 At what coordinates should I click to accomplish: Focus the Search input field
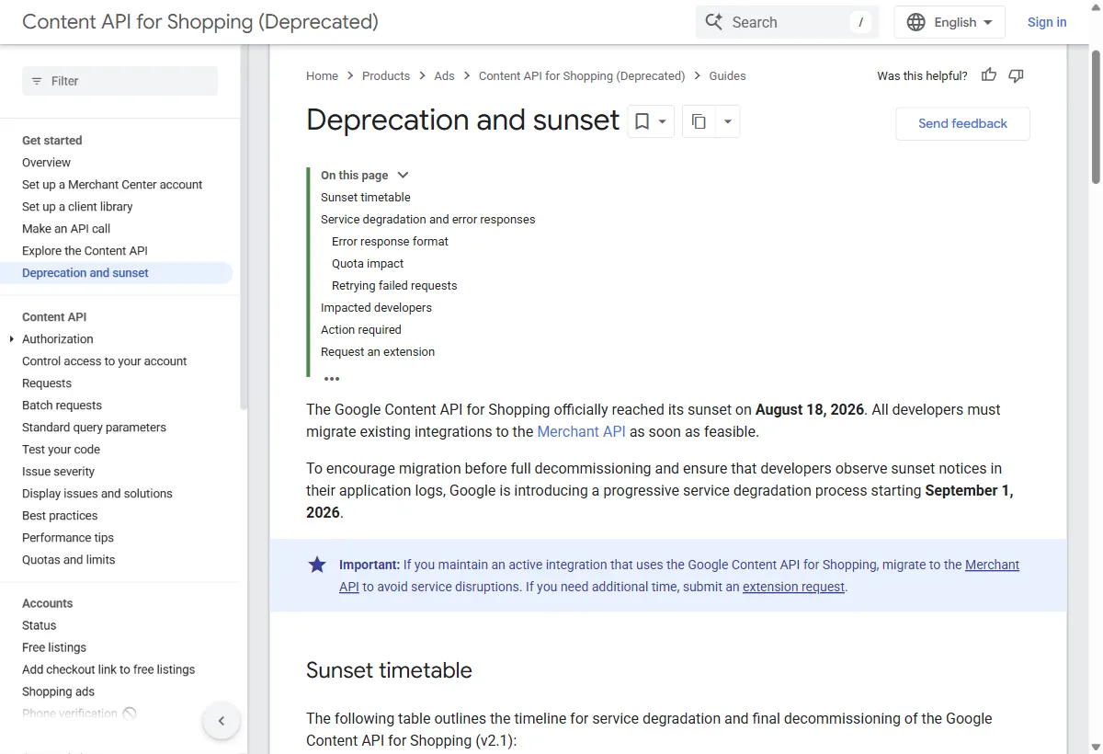click(787, 22)
